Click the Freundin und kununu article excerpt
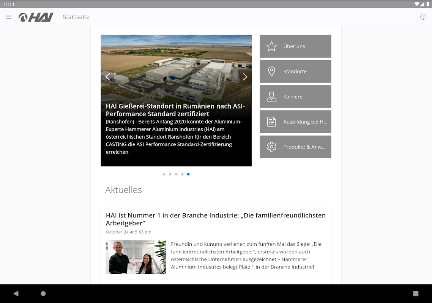 [x=246, y=255]
